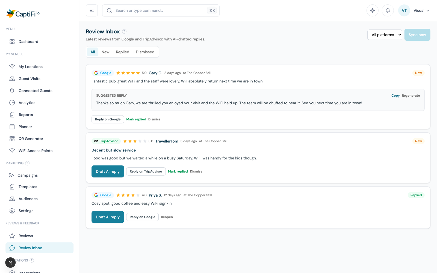Click Reply on TripAdvisor button
This screenshot has width=437, height=273.
click(146, 171)
